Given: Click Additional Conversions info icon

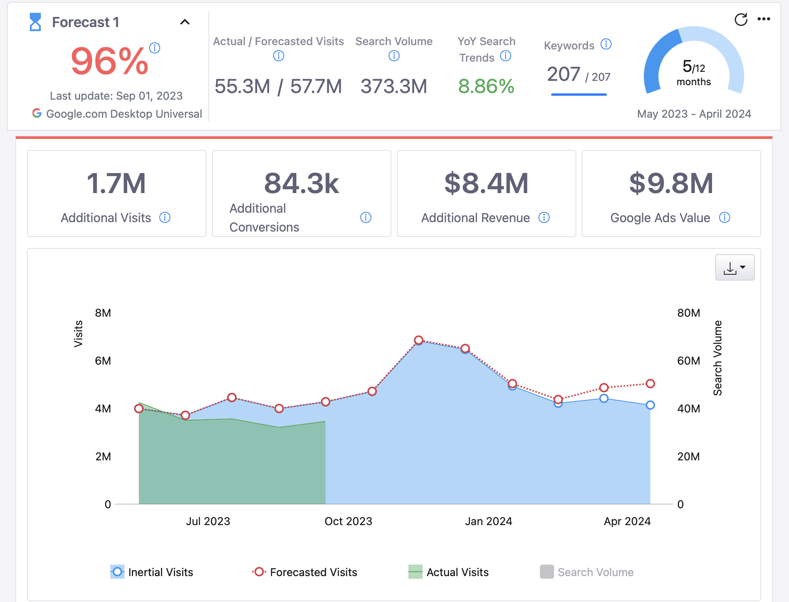Looking at the screenshot, I should (365, 217).
